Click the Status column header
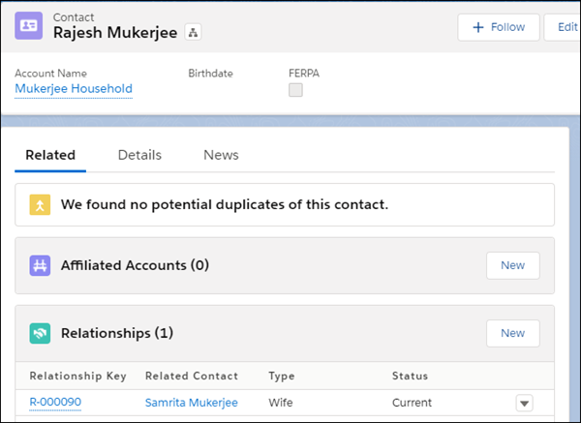Viewport: 581px width, 423px height. tap(410, 376)
